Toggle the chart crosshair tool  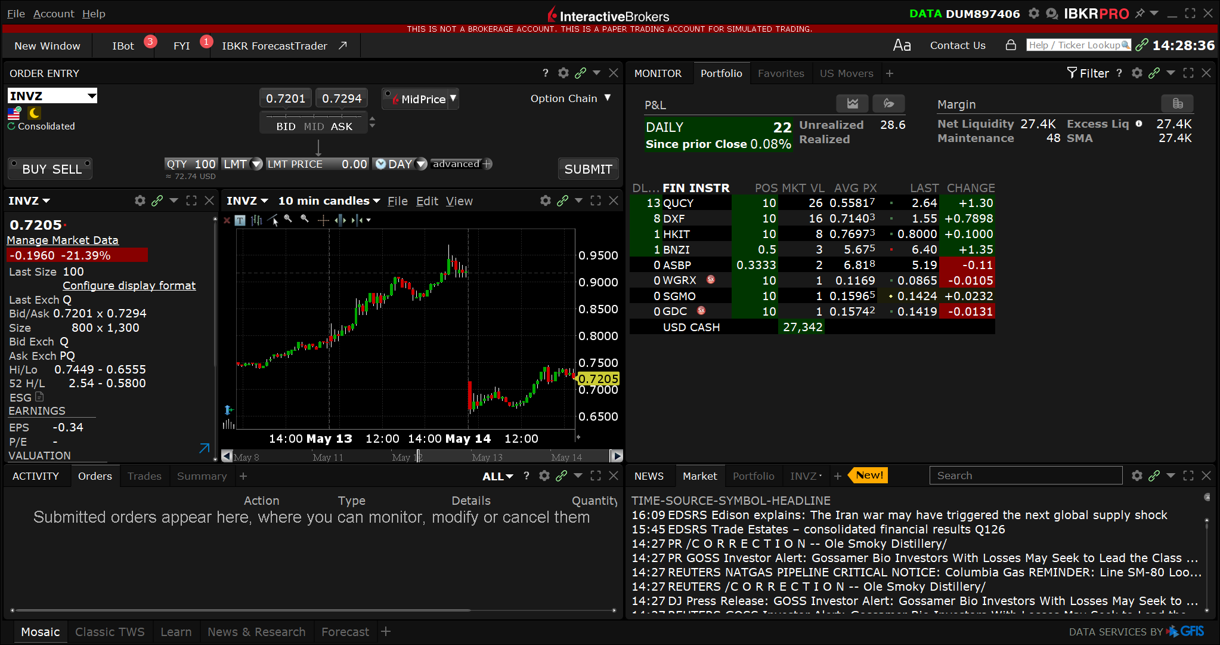tap(323, 221)
